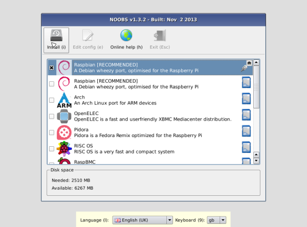
Task: Check the Arch checkbox
Action: click(x=52, y=100)
